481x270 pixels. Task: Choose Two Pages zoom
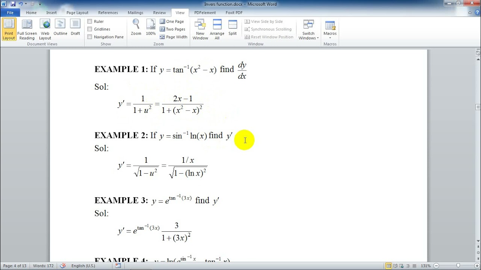(x=172, y=29)
